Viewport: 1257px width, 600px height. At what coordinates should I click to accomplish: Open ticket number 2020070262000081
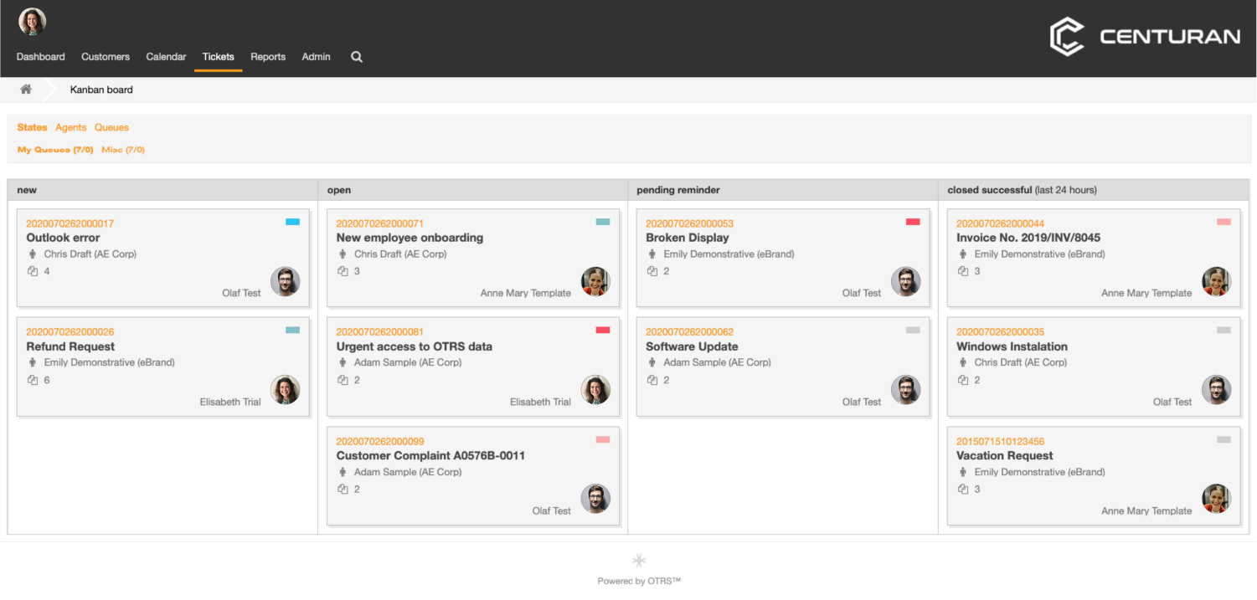pos(380,332)
